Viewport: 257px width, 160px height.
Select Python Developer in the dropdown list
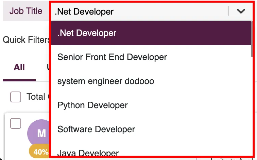151,105
